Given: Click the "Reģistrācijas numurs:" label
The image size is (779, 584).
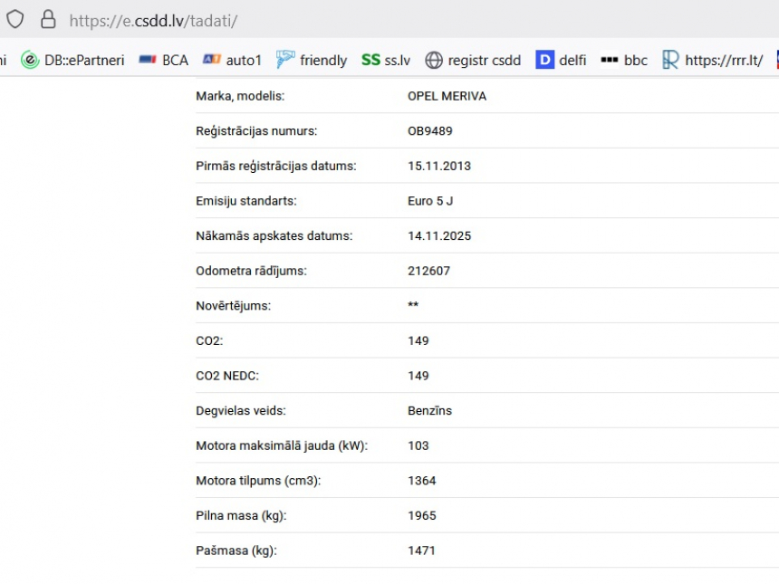Looking at the screenshot, I should coord(256,131).
